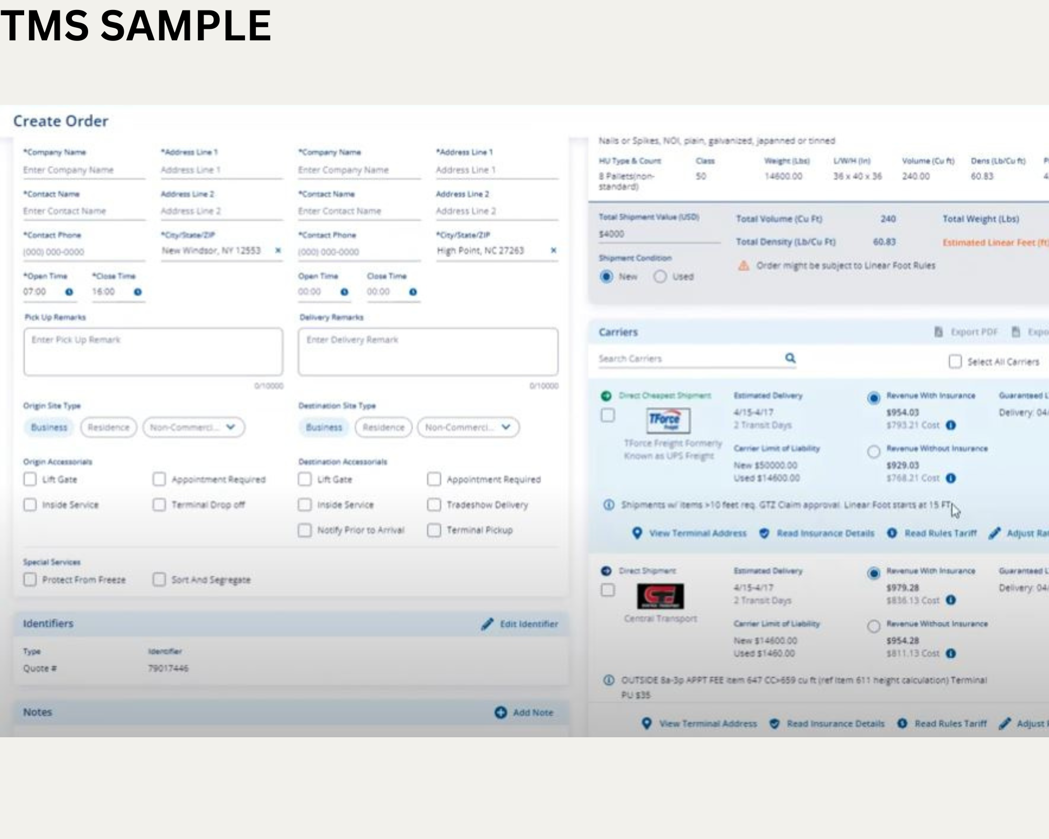The height and width of the screenshot is (839, 1049).
Task: Select the Used shipment condition radio button
Action: [x=660, y=276]
